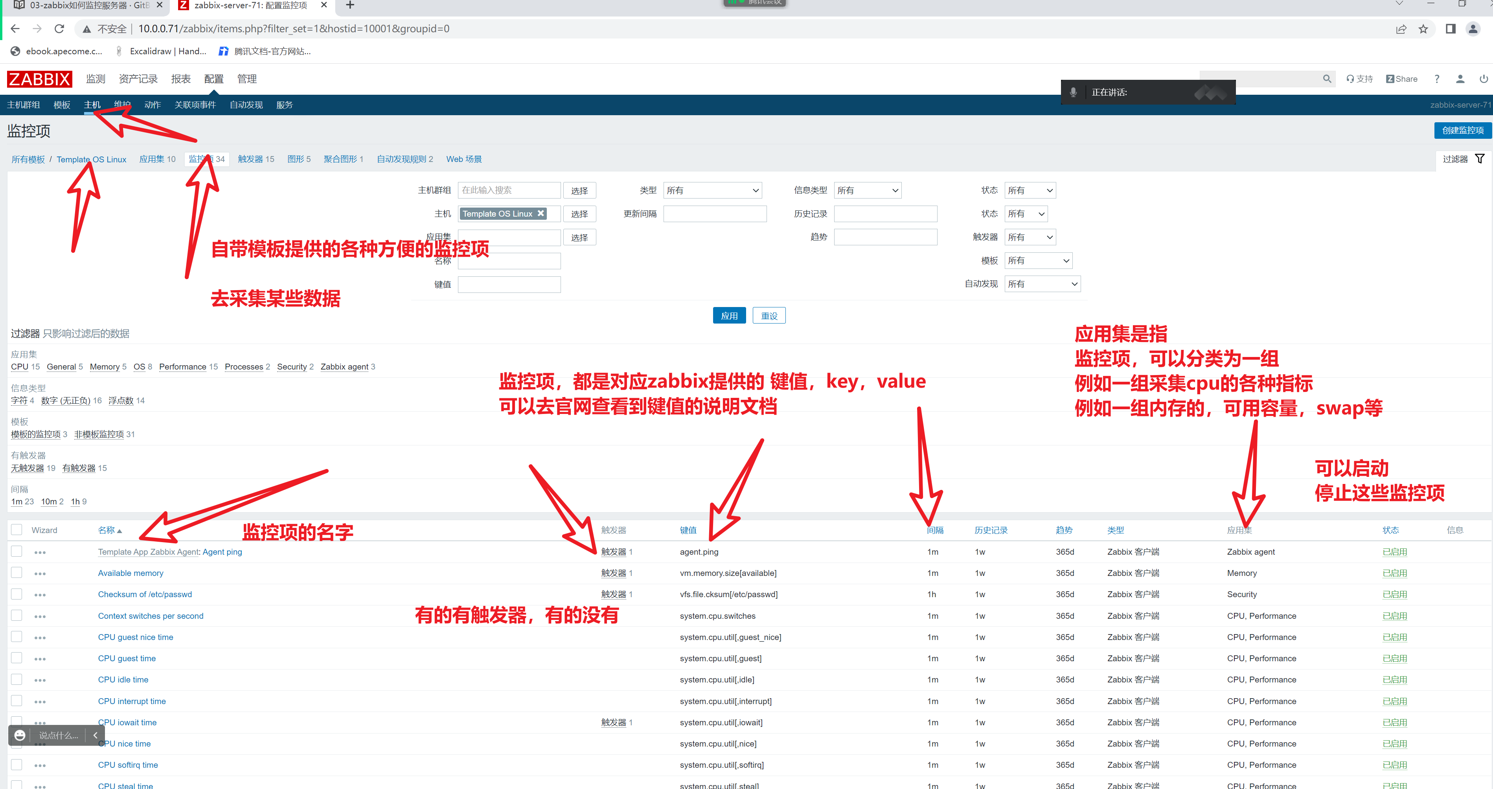Open the 报表 top menu
The height and width of the screenshot is (789, 1493).
(x=181, y=79)
